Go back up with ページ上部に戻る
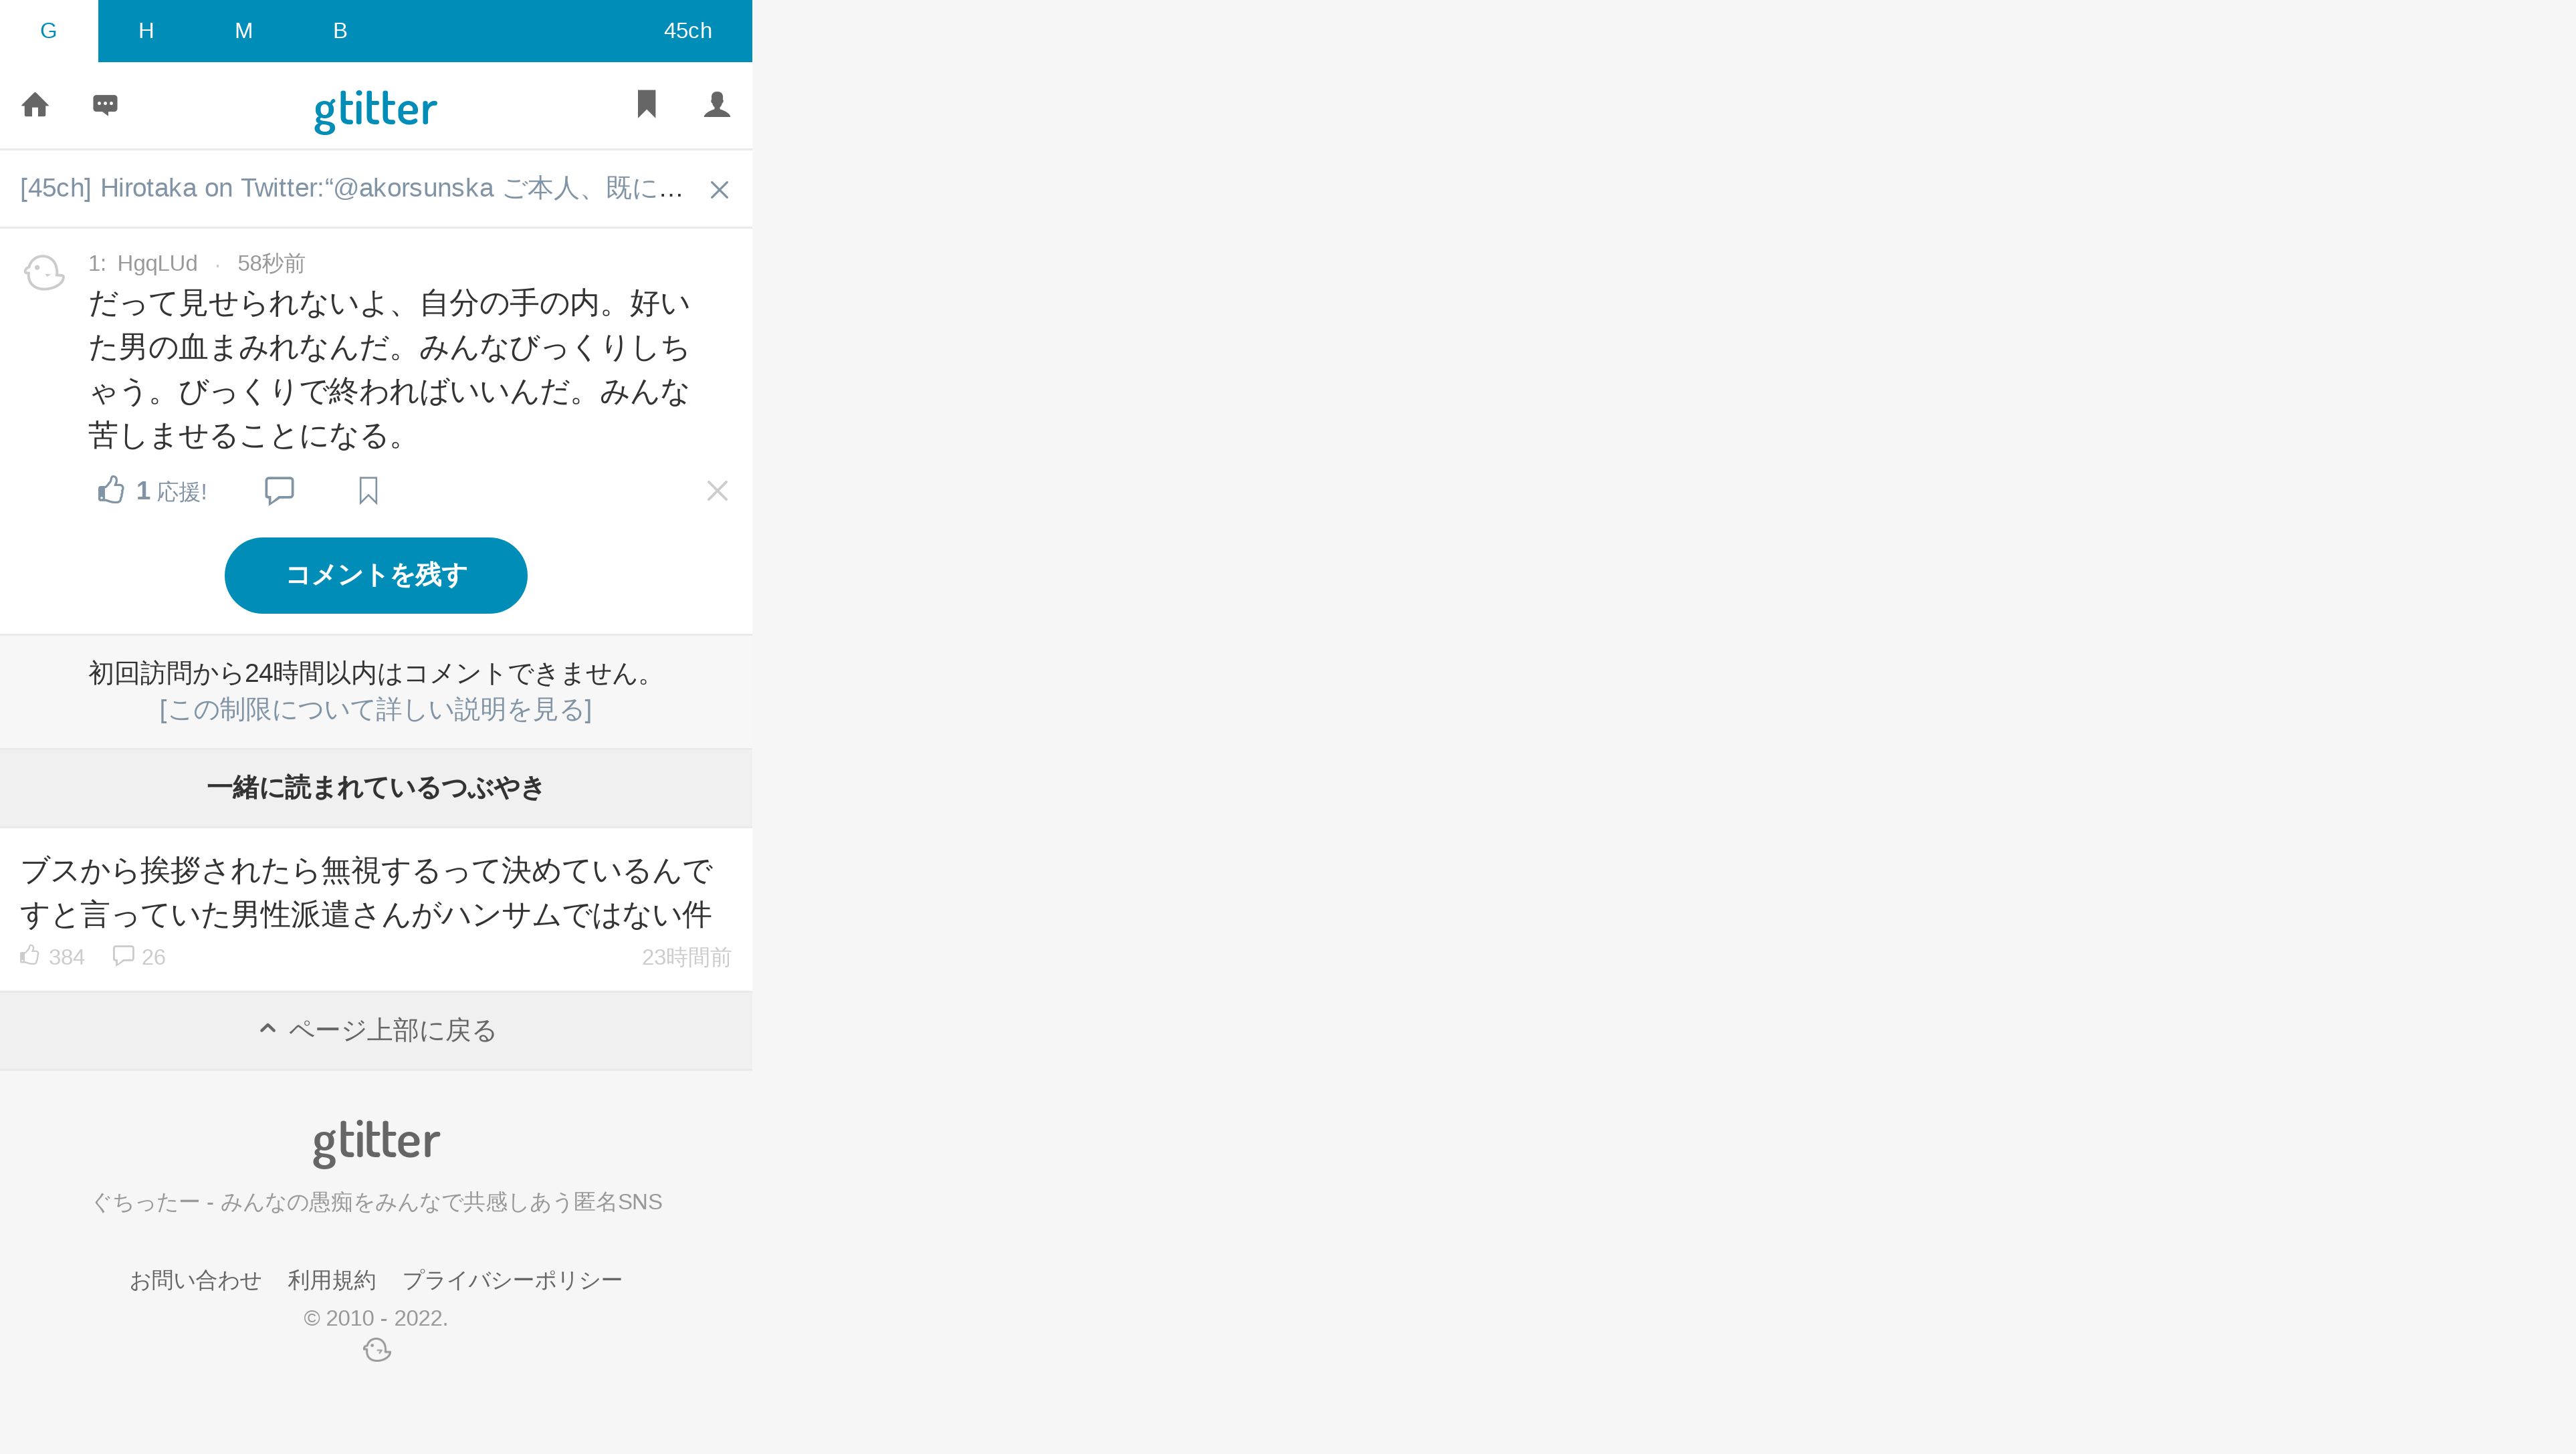Viewport: 2576px width, 1454px height. (376, 1030)
